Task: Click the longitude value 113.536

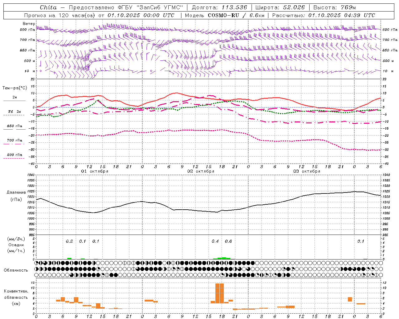Action: click(x=234, y=7)
